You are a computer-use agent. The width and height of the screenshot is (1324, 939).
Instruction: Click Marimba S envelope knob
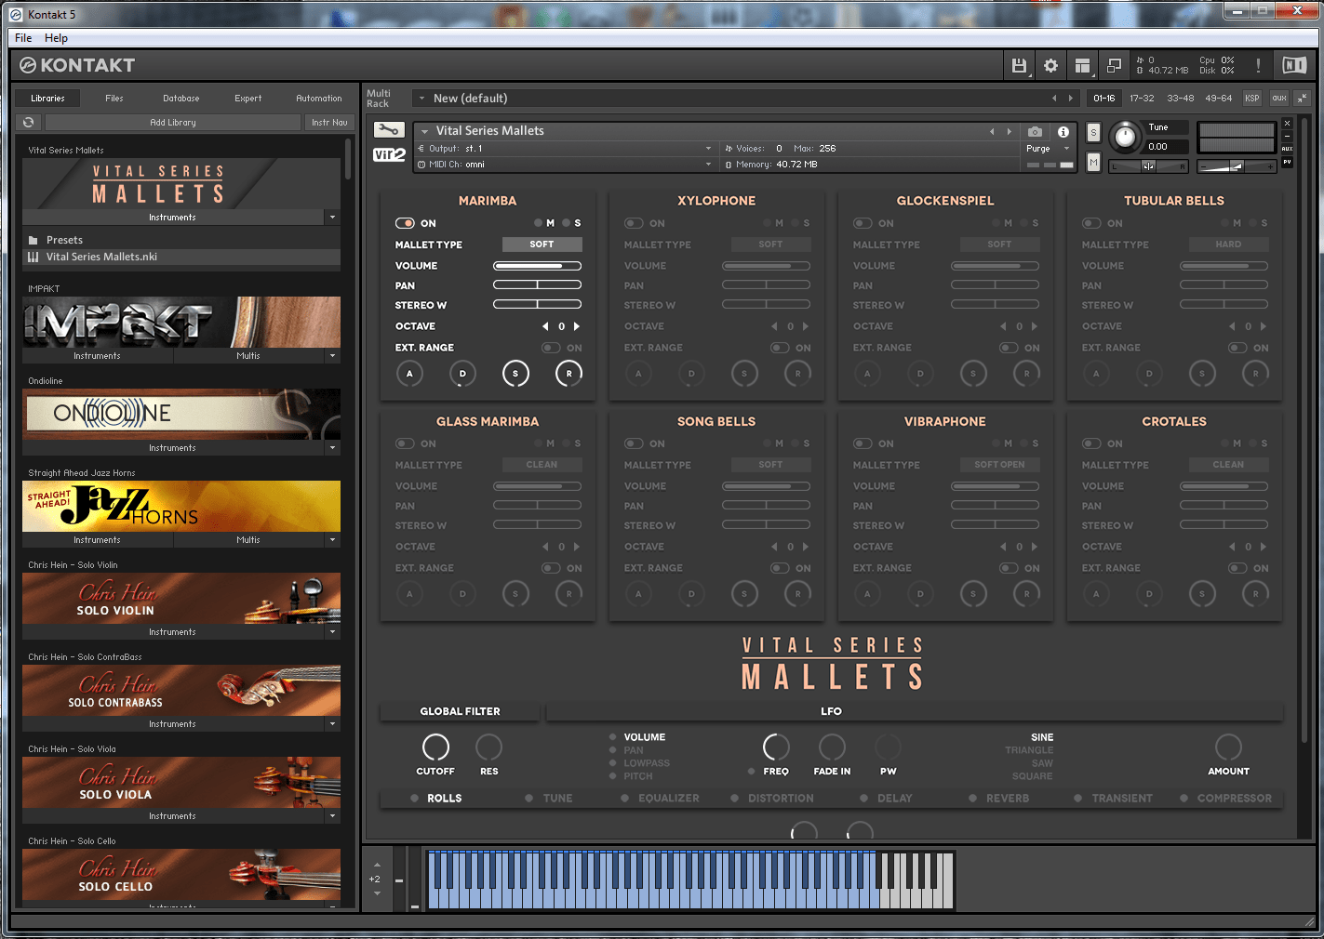point(515,374)
